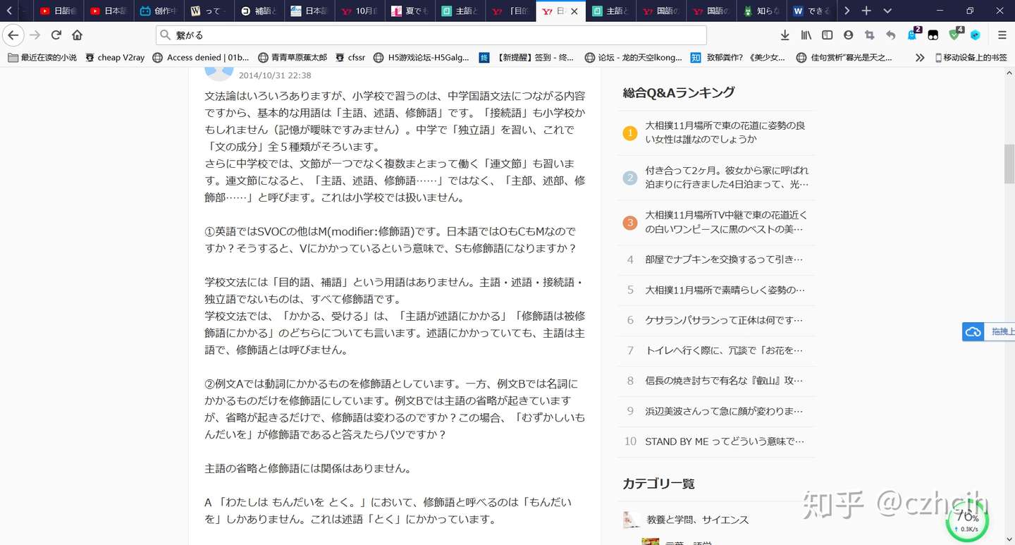
Task: Open the 【新提醒】签到 bookmark
Action: click(x=527, y=58)
